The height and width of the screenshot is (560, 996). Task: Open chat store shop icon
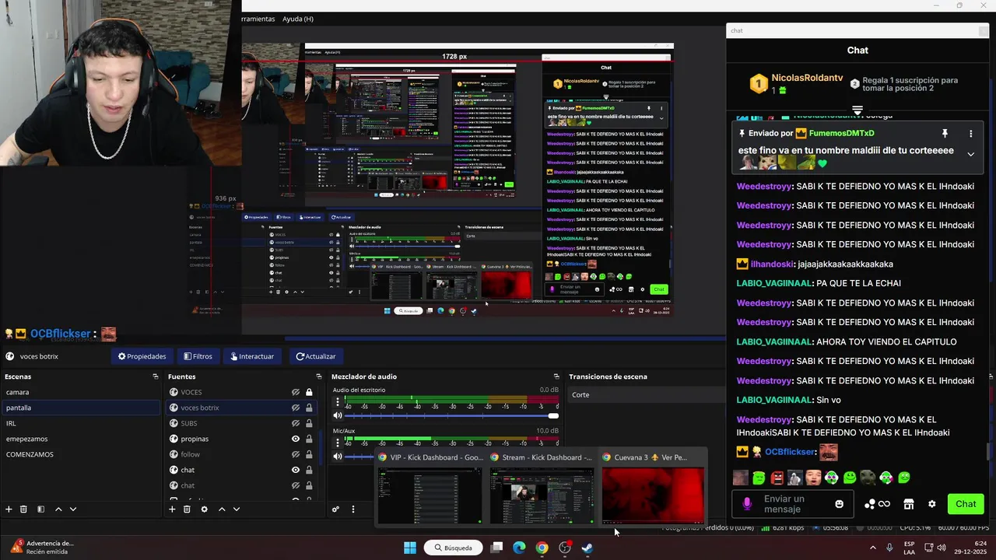coord(908,504)
